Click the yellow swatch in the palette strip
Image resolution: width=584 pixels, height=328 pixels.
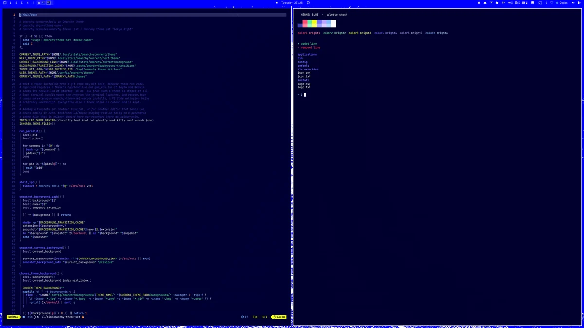tap(314, 22)
